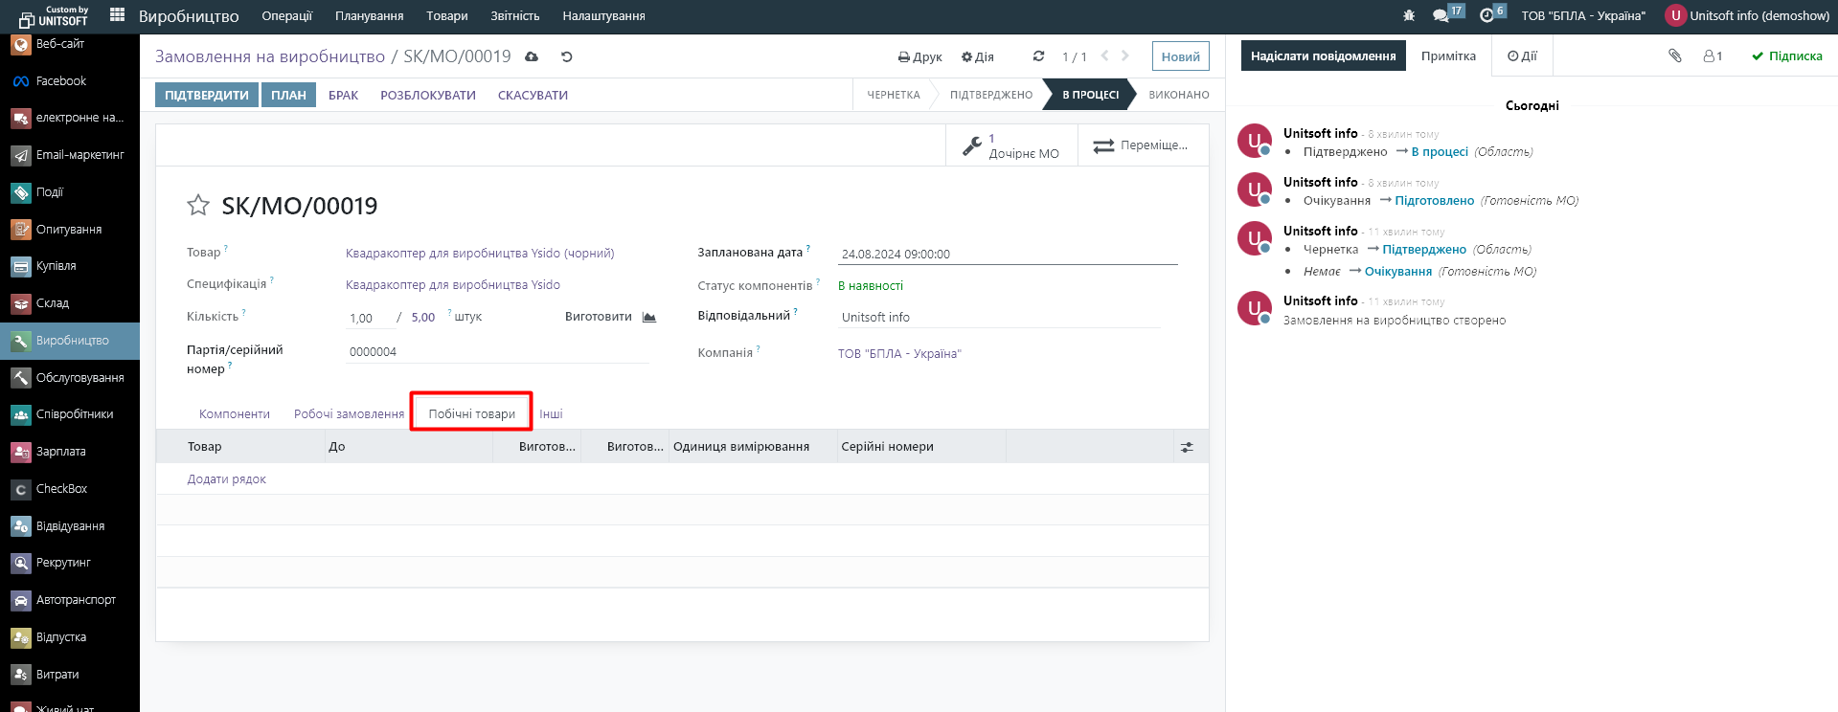The image size is (1838, 712).
Task: Go to next record arrow
Action: [x=1125, y=56]
